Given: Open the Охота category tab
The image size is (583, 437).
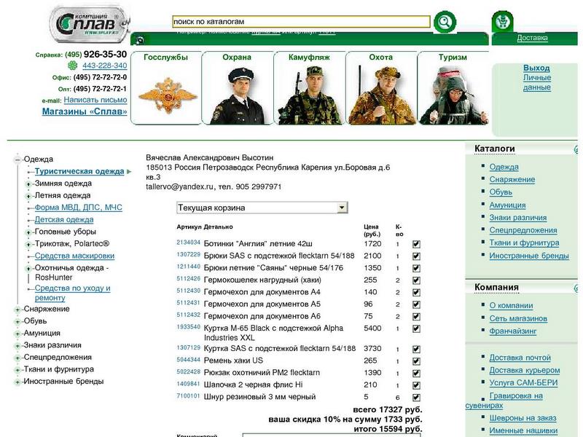Looking at the screenshot, I should pos(380,57).
